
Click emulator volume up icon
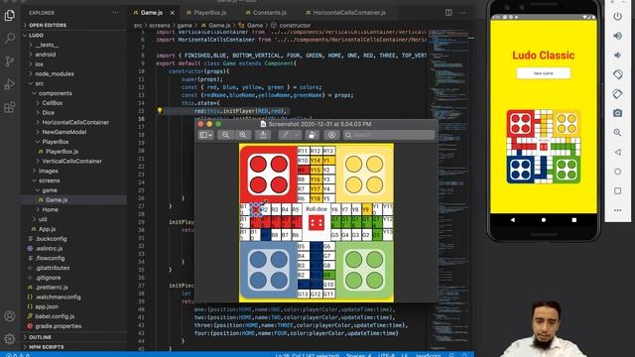click(x=617, y=36)
